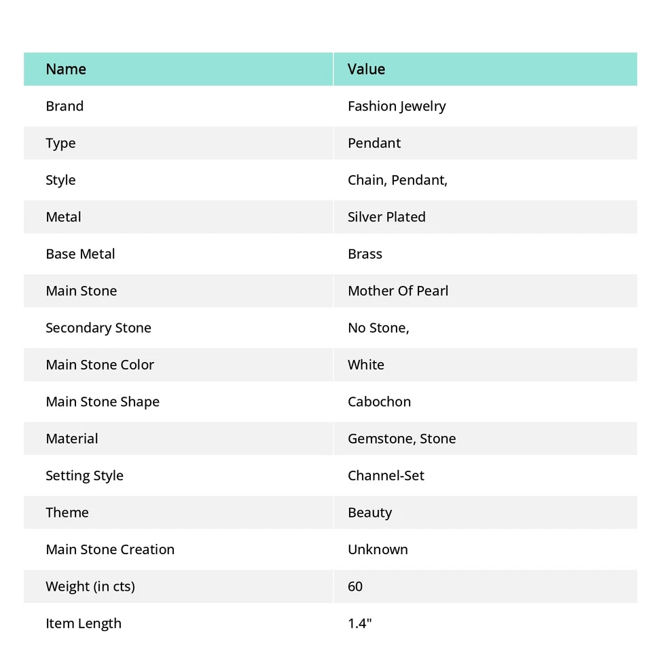
Task: Select the Brass value cell
Action: coord(365,254)
